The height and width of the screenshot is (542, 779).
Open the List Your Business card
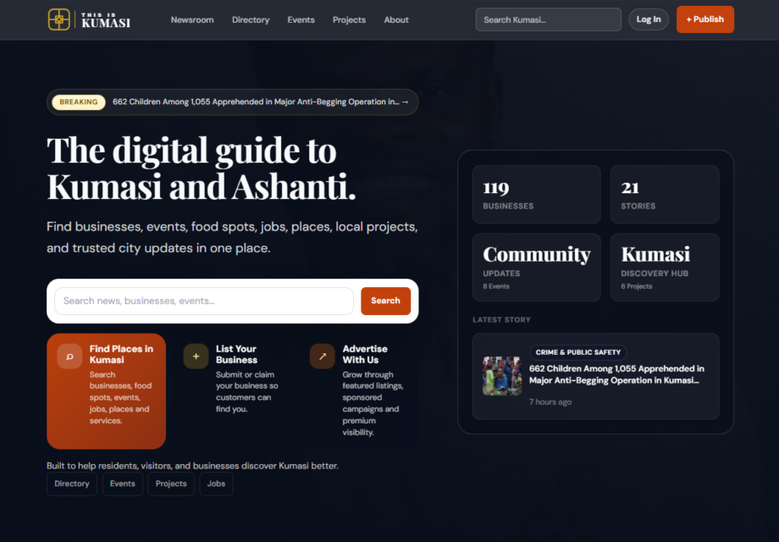click(233, 391)
